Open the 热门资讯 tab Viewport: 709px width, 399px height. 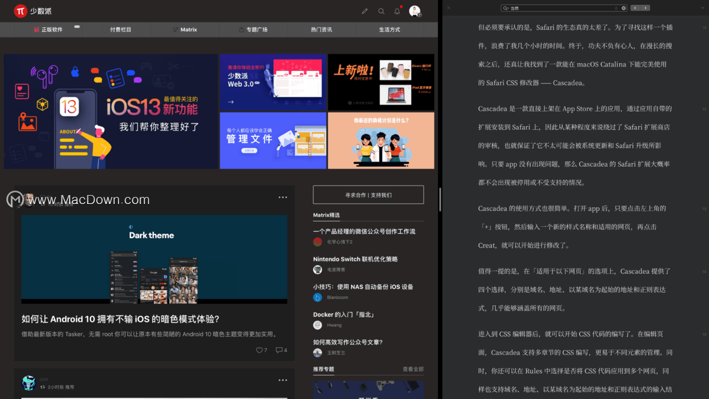322,29
